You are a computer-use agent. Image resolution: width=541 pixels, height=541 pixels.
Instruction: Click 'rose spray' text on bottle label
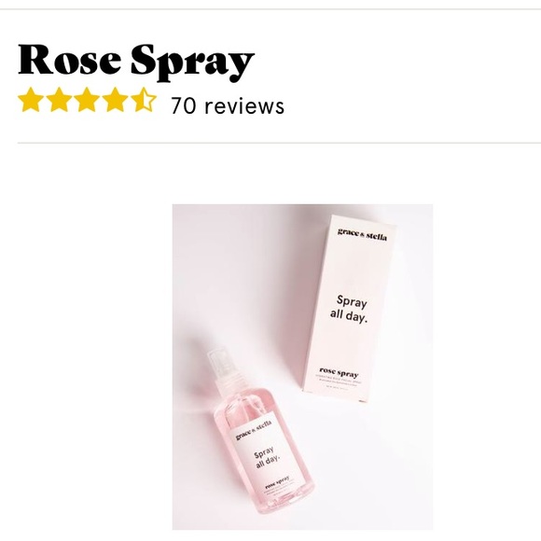(x=277, y=482)
